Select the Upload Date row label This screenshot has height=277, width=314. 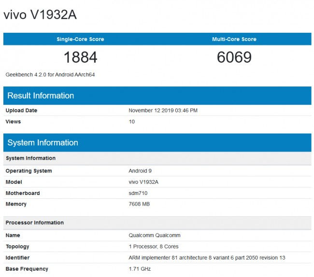(x=21, y=111)
